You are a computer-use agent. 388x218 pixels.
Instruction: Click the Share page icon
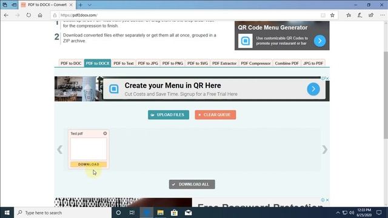pos(371,15)
